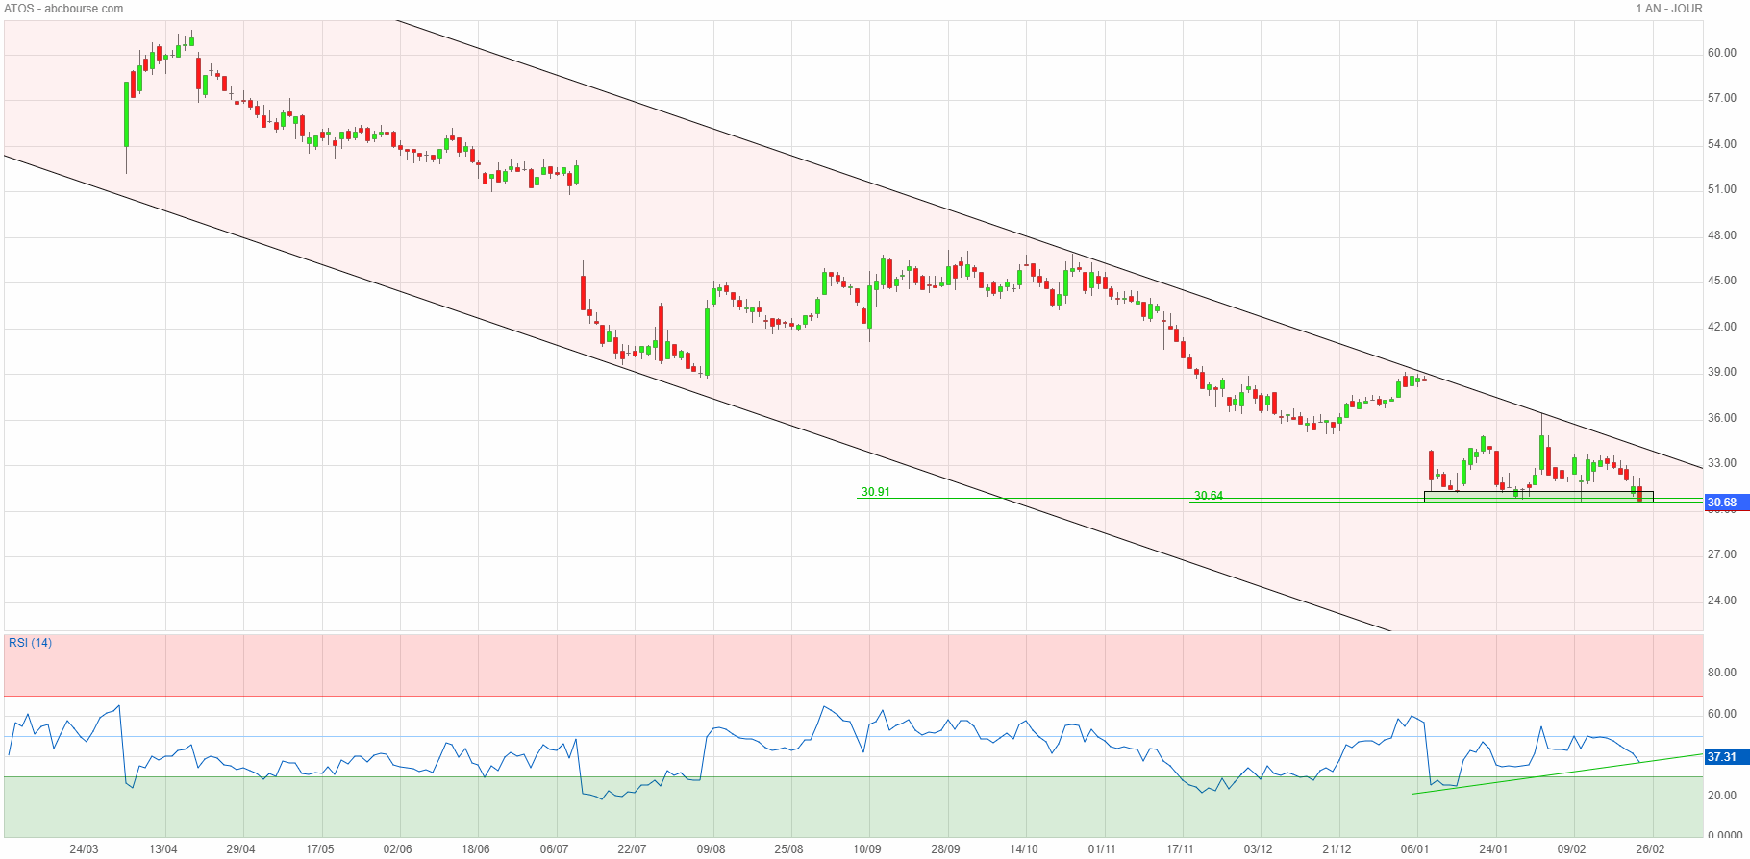Click the 21/12 date axis label
The width and height of the screenshot is (1750, 859).
click(x=1337, y=849)
